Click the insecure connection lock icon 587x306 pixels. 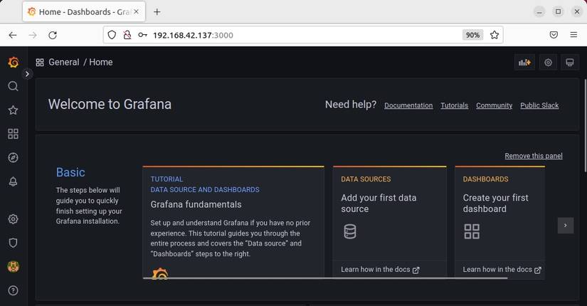[x=127, y=35]
